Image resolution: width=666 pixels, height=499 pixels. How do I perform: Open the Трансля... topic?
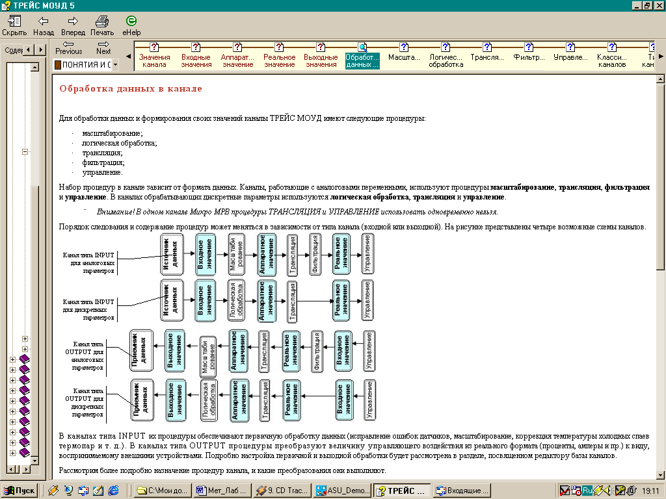click(x=486, y=52)
